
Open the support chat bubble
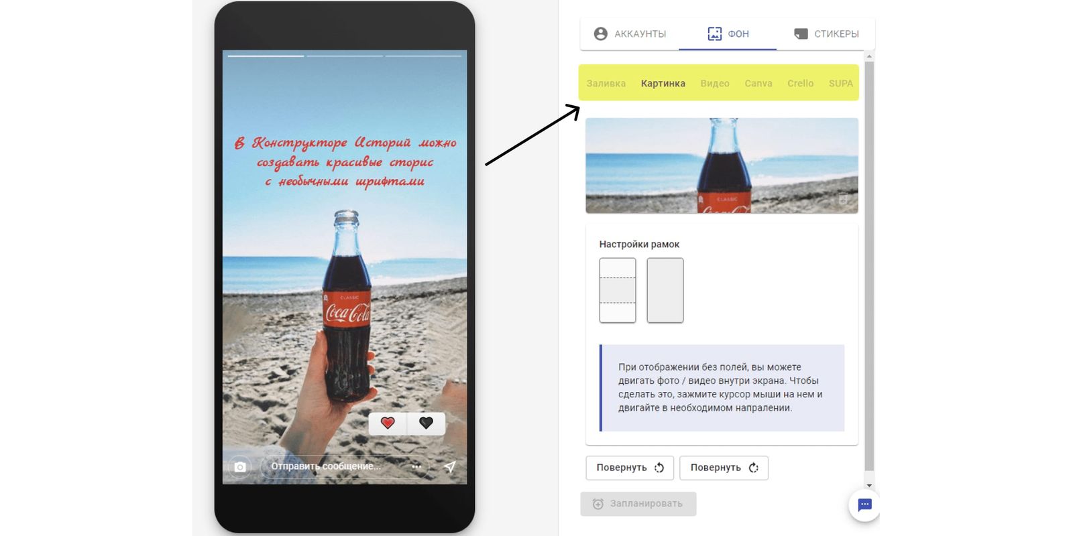tap(864, 505)
